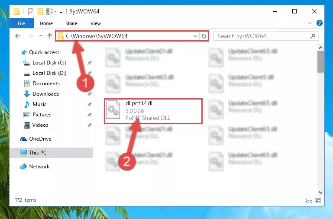Go up one folder level
This screenshot has width=333, height=219.
click(50, 36)
